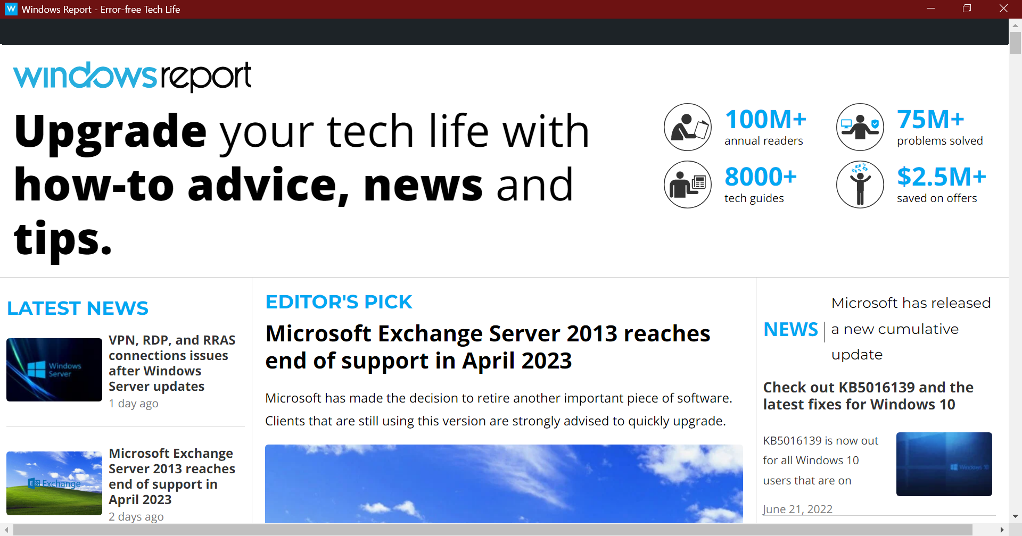Click the tech guides icon
The width and height of the screenshot is (1022, 536).
[x=688, y=185]
